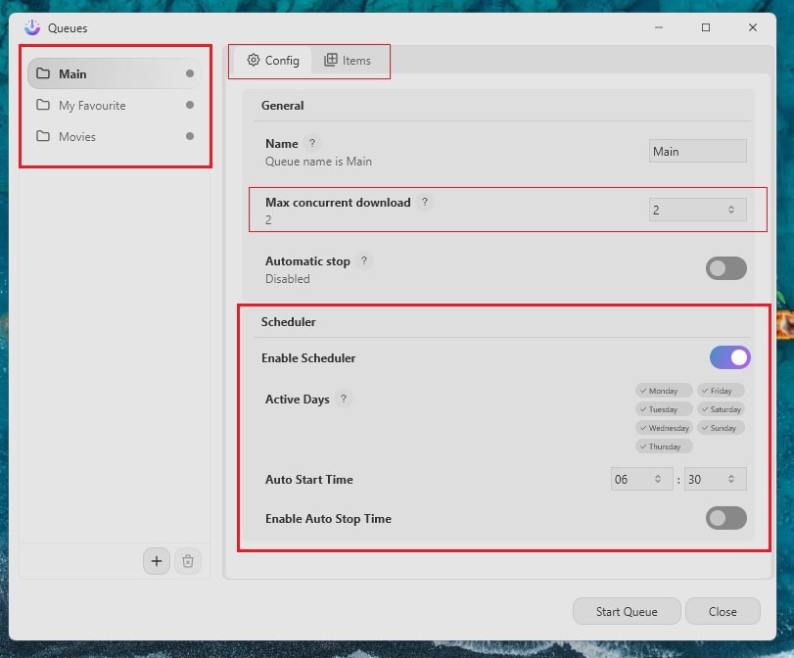Add a new queue with plus button

coord(157,561)
